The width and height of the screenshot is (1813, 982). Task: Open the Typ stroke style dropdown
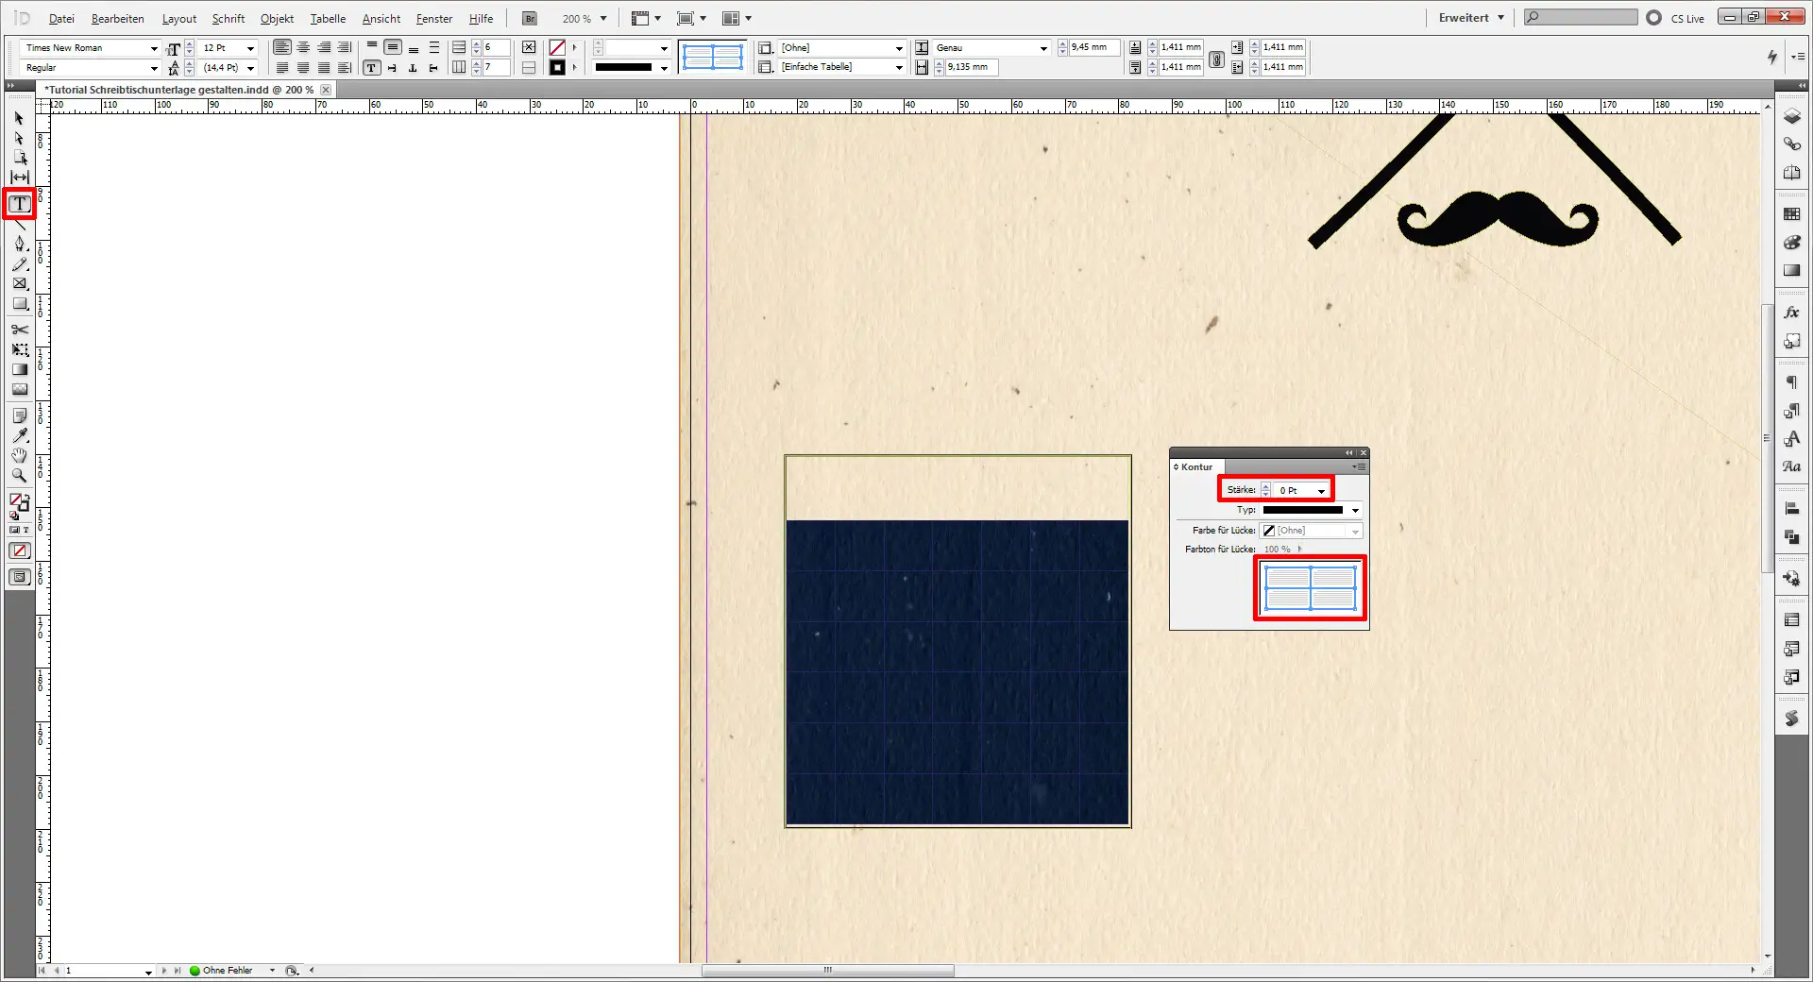[1354, 510]
